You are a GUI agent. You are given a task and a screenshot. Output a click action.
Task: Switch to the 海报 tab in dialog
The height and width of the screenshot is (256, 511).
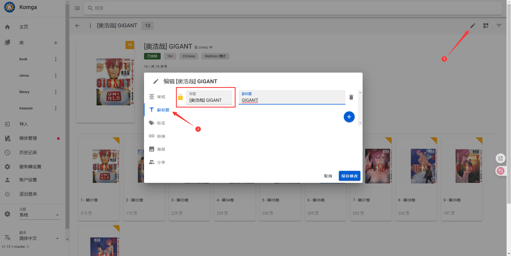click(161, 149)
